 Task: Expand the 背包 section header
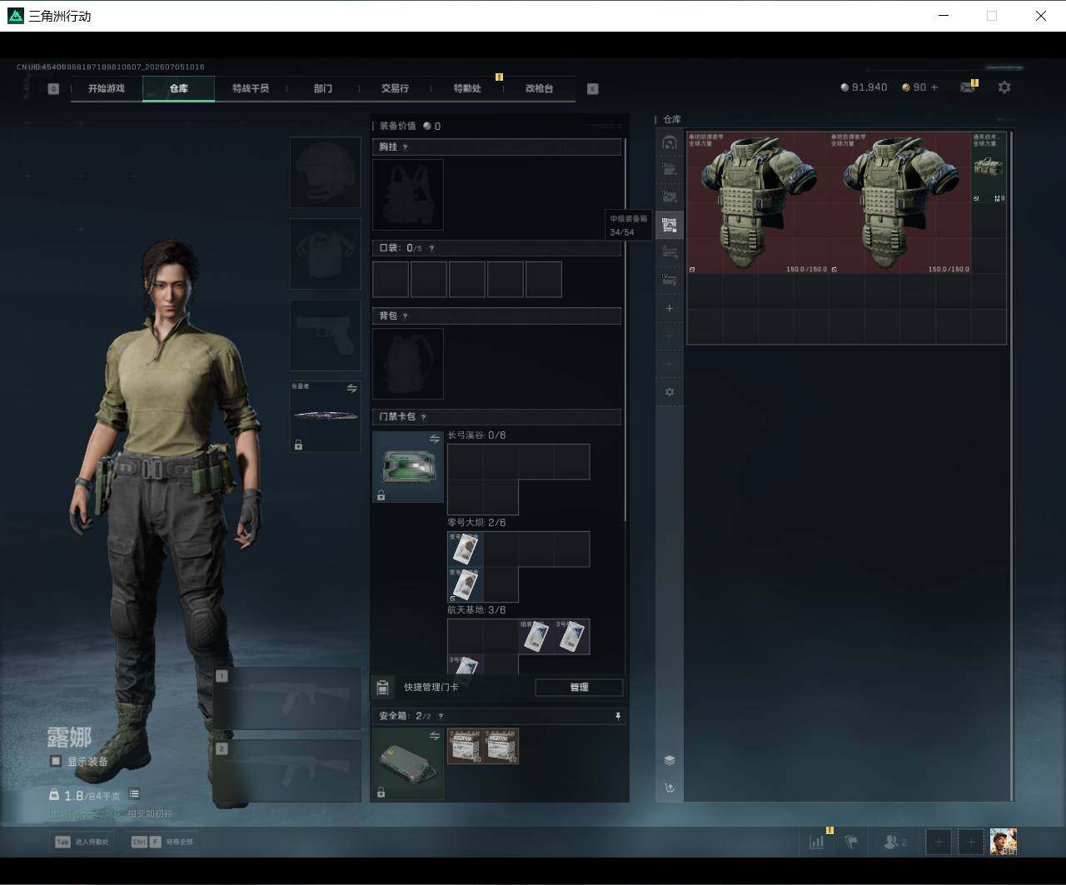tap(496, 316)
